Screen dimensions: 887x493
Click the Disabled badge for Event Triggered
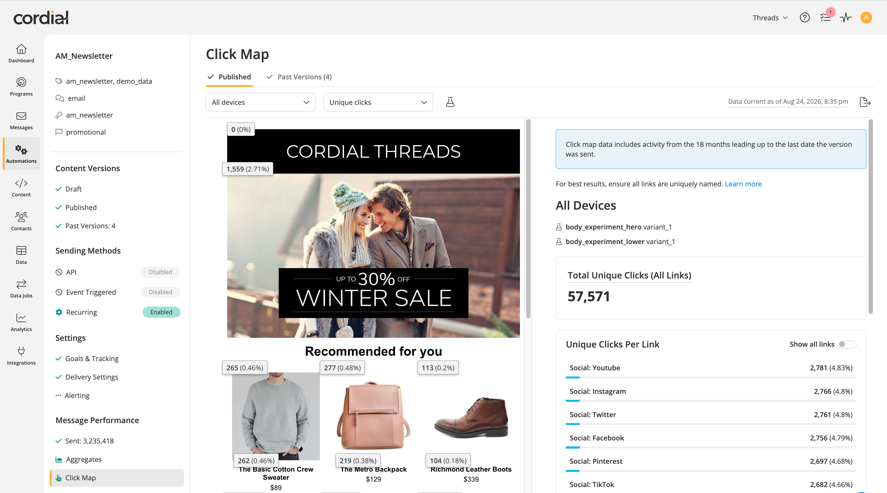point(160,292)
